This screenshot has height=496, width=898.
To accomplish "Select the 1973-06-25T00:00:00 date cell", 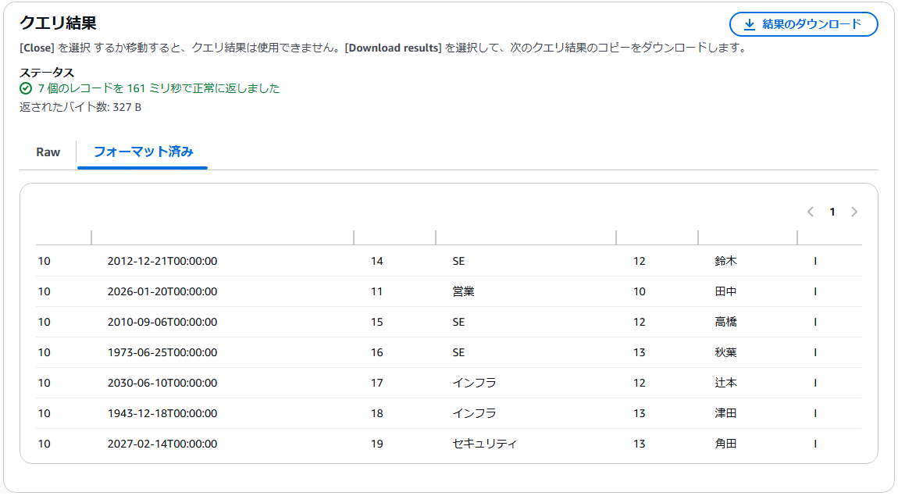I will coord(162,352).
